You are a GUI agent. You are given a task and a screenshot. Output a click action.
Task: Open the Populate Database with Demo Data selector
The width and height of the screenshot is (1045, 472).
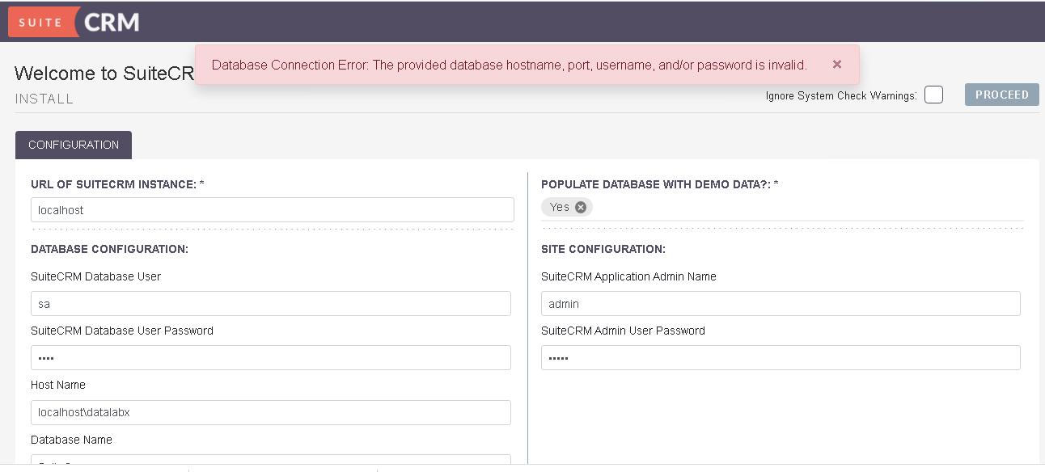[x=782, y=208]
